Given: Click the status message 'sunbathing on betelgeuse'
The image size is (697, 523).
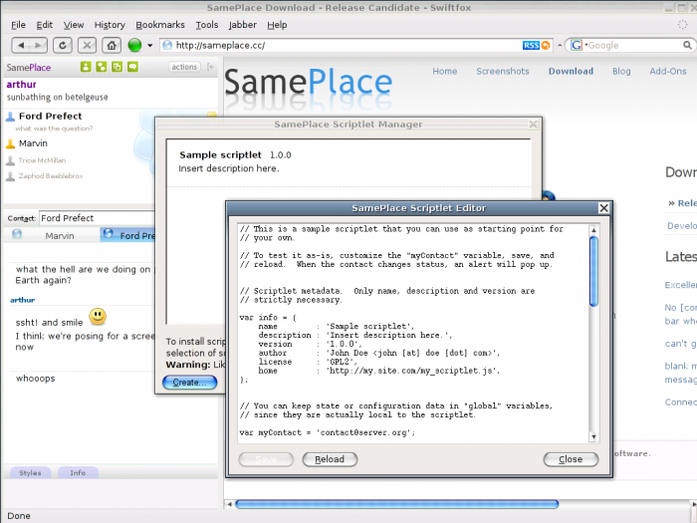Looking at the screenshot, I should pyautogui.click(x=57, y=97).
